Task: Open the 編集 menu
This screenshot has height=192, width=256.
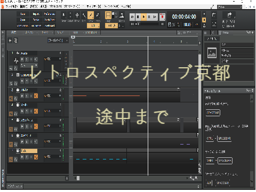Action: pos(23,6)
